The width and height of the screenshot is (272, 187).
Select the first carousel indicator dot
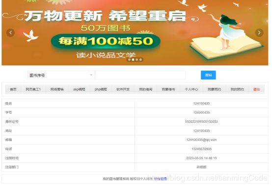129,60
